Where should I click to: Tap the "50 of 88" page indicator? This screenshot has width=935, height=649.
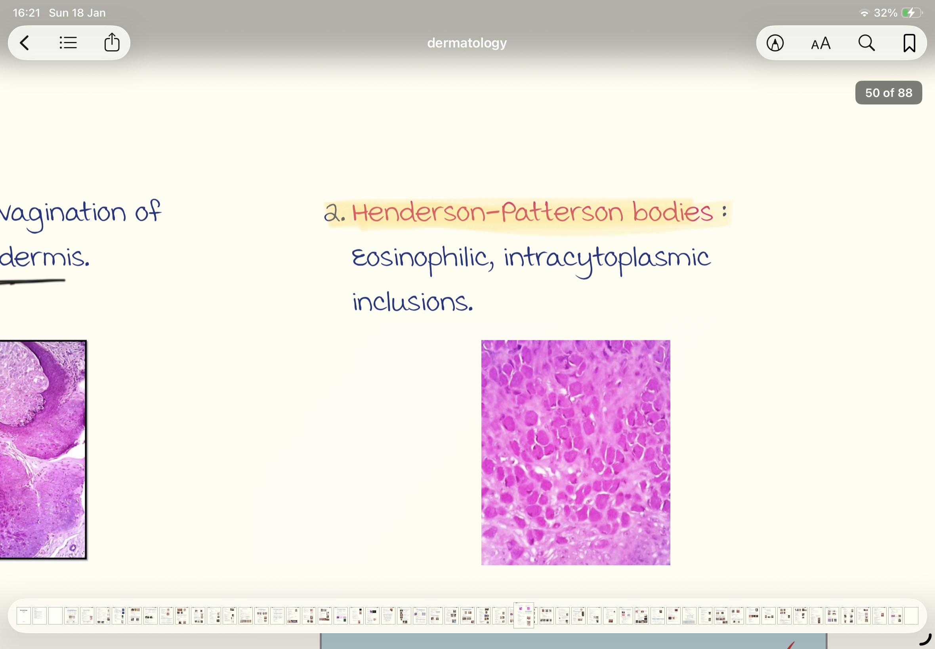[888, 93]
